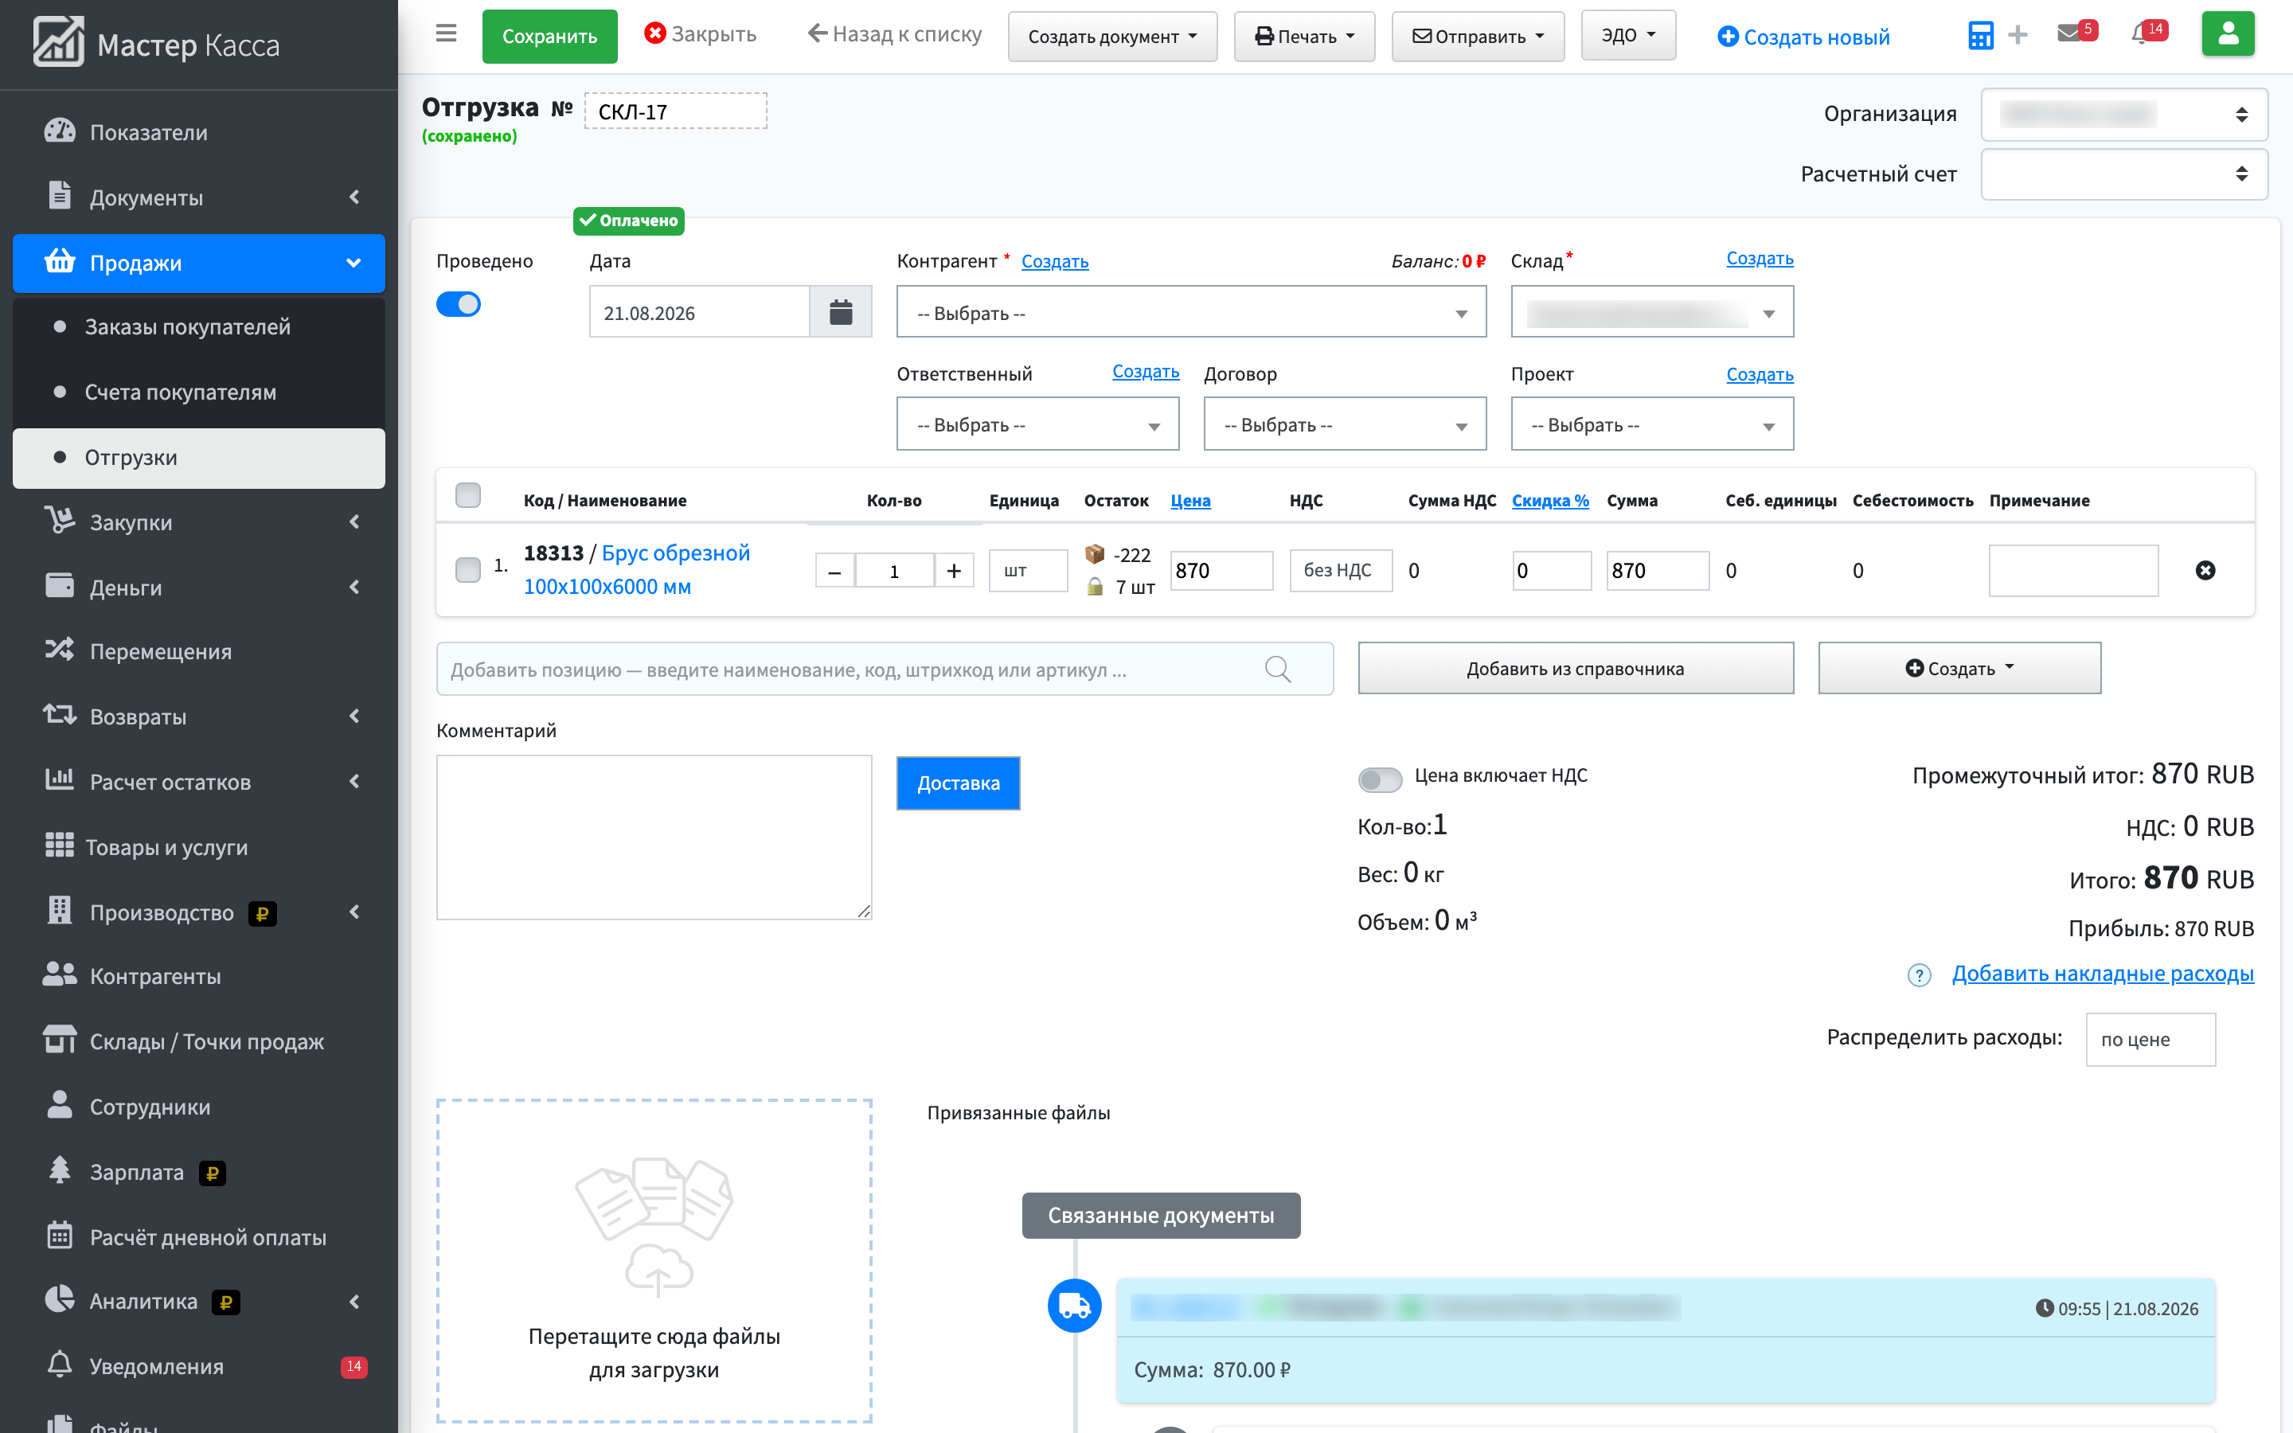Open the date picker calendar icon
This screenshot has width=2293, height=1433.
[x=841, y=313]
